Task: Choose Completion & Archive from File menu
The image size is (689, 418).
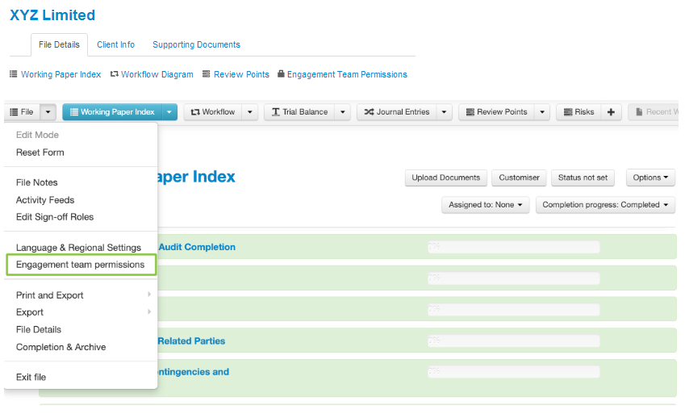Action: tap(61, 347)
